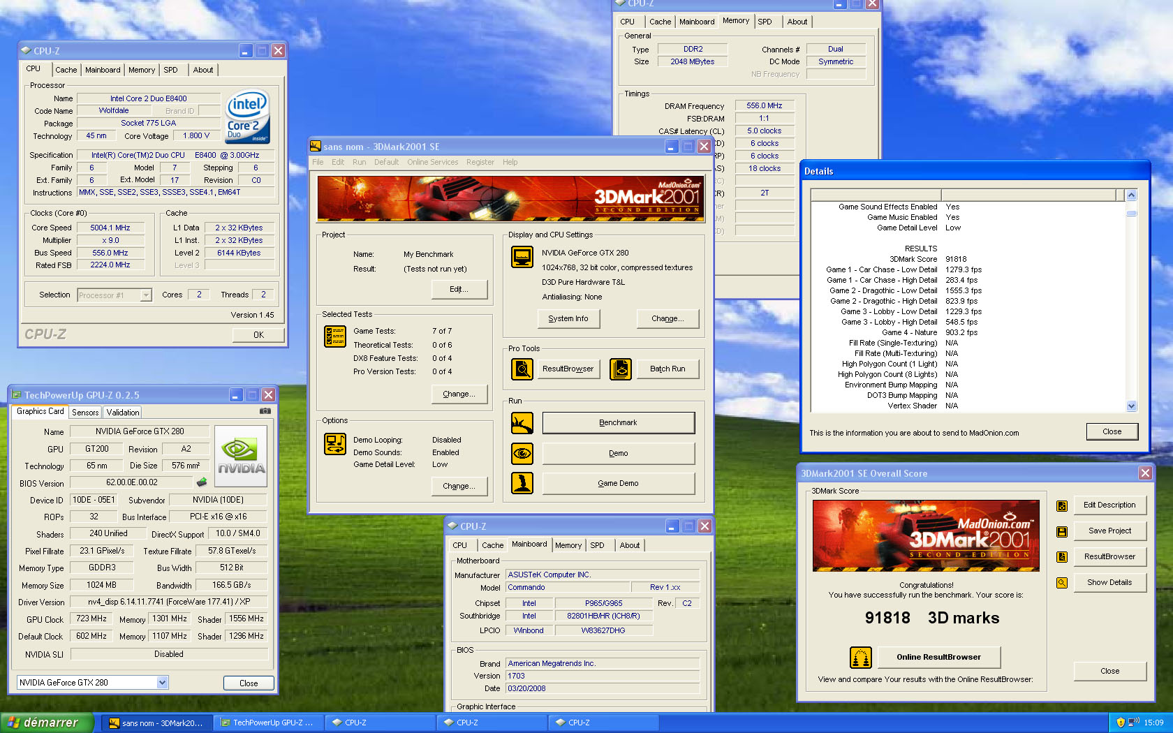Click the Edit Description button

(1109, 505)
